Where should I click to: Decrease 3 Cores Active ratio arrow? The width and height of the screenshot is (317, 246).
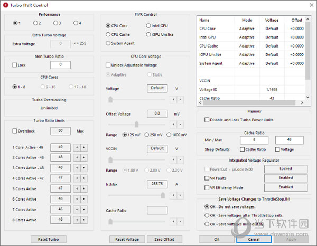pos(77,168)
